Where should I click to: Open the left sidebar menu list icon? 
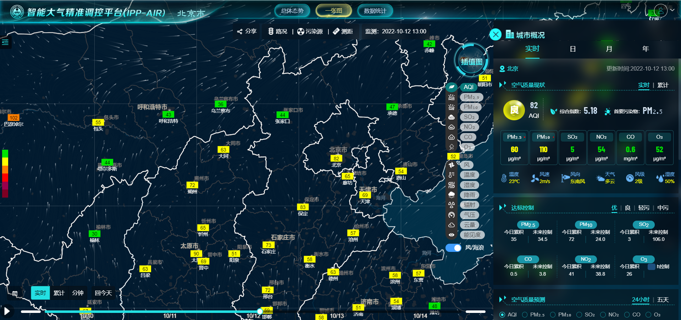click(x=5, y=42)
